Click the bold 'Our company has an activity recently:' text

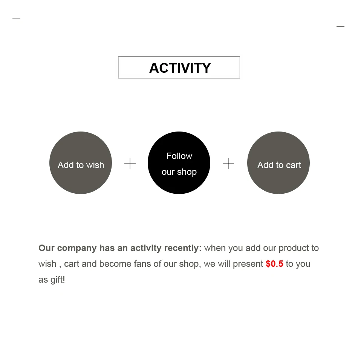pyautogui.click(x=120, y=248)
